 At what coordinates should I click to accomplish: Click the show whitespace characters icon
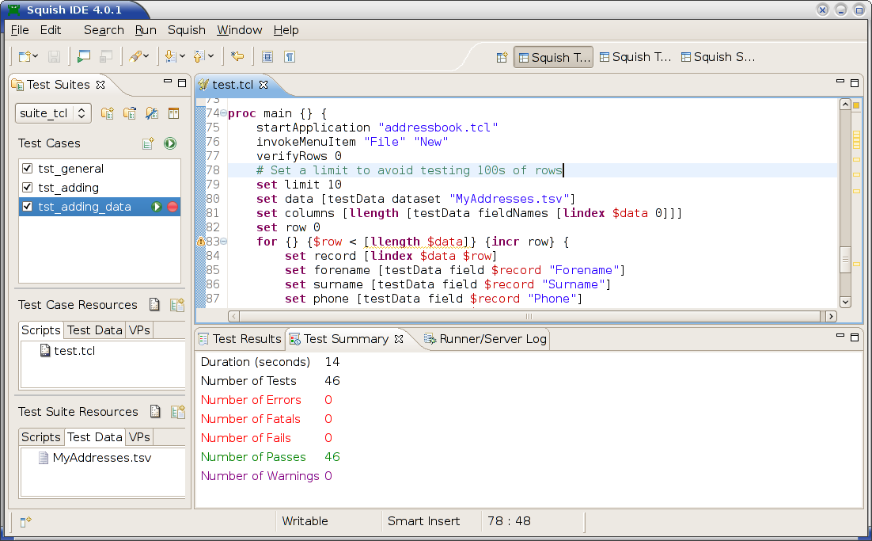pyautogui.click(x=290, y=57)
